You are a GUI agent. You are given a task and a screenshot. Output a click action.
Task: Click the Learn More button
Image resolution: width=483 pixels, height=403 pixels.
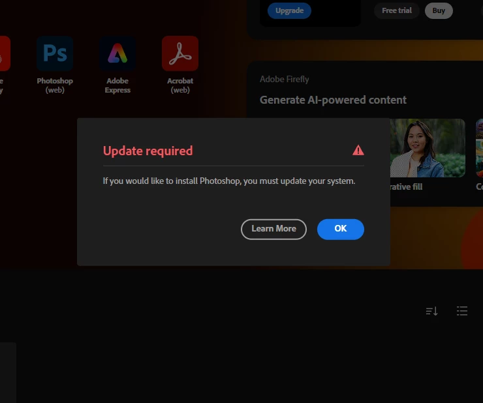pyautogui.click(x=273, y=229)
